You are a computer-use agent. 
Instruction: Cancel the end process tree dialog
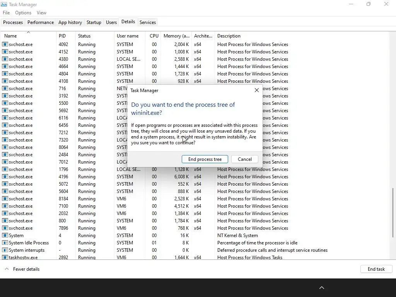[x=244, y=159]
